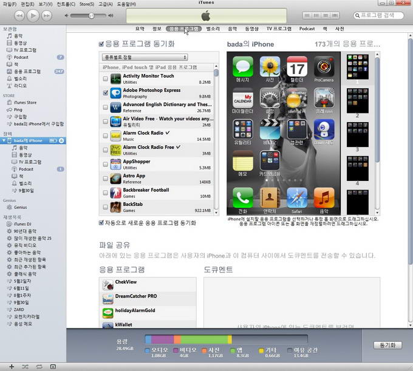Select home screen page 4 thumbnail
The image size is (413, 371).
click(357, 169)
